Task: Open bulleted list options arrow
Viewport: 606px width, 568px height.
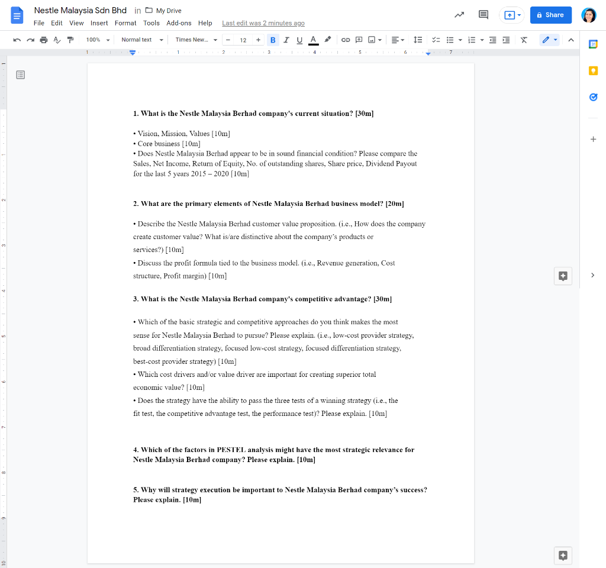Action: (x=460, y=40)
